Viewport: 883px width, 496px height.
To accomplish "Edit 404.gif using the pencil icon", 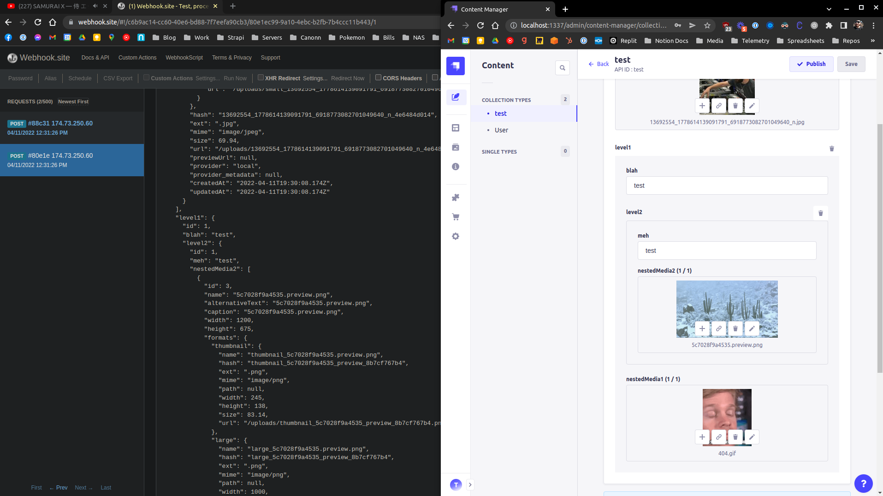I will point(752,437).
